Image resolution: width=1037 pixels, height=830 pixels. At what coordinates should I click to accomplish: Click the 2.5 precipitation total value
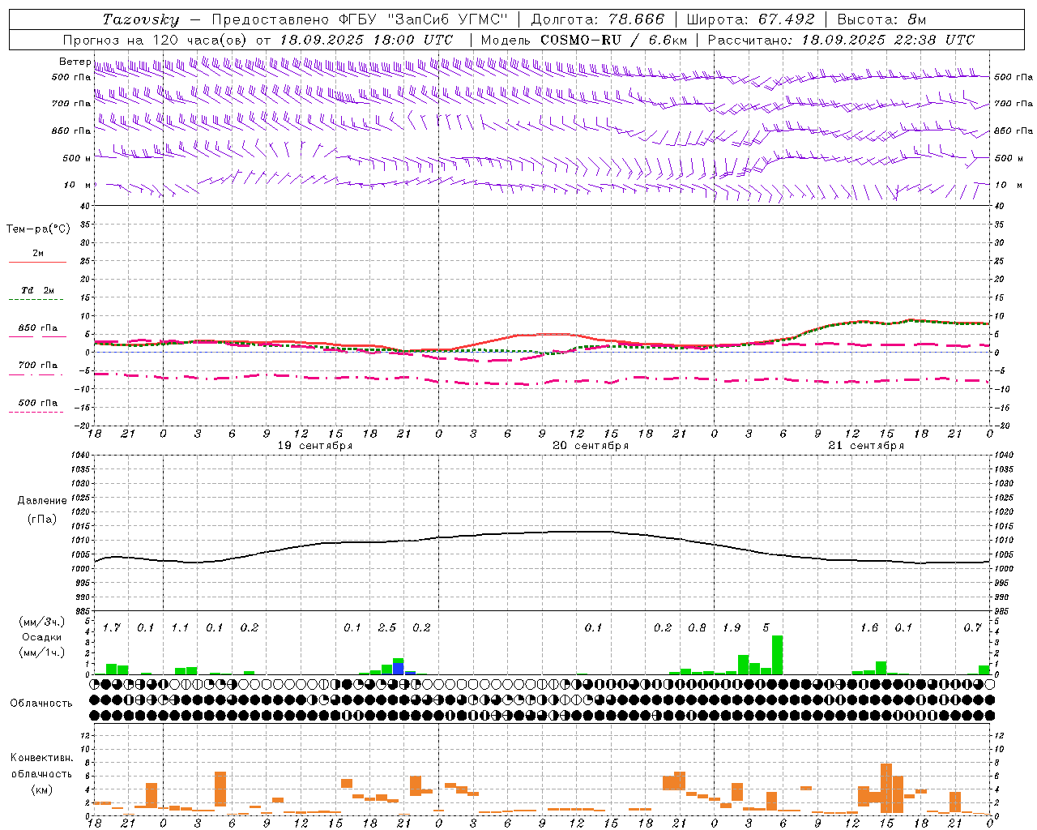[387, 627]
